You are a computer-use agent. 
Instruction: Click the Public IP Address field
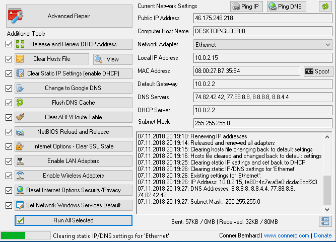coord(263,18)
